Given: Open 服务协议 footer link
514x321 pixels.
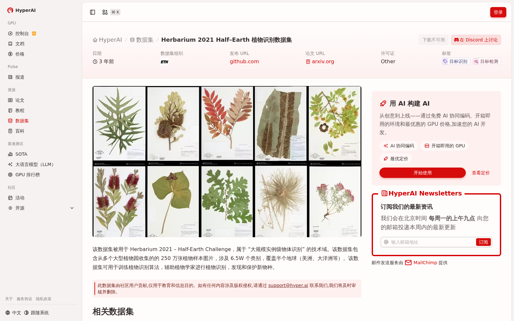Looking at the screenshot, I should tap(24, 299).
